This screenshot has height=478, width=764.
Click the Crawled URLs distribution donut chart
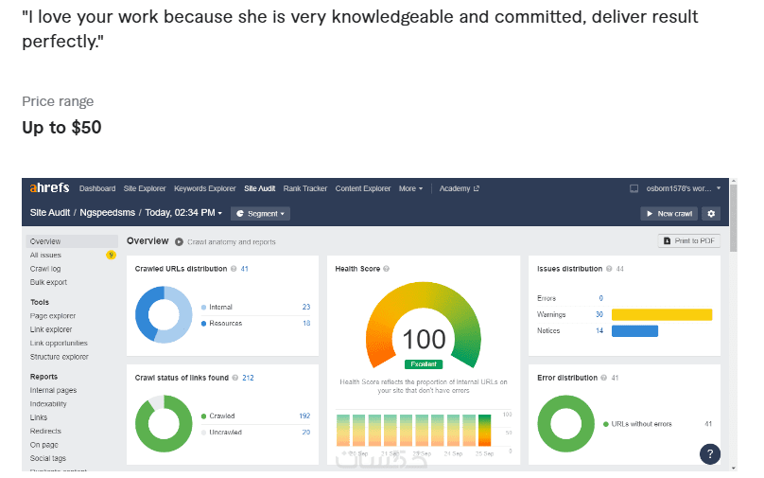click(x=164, y=314)
